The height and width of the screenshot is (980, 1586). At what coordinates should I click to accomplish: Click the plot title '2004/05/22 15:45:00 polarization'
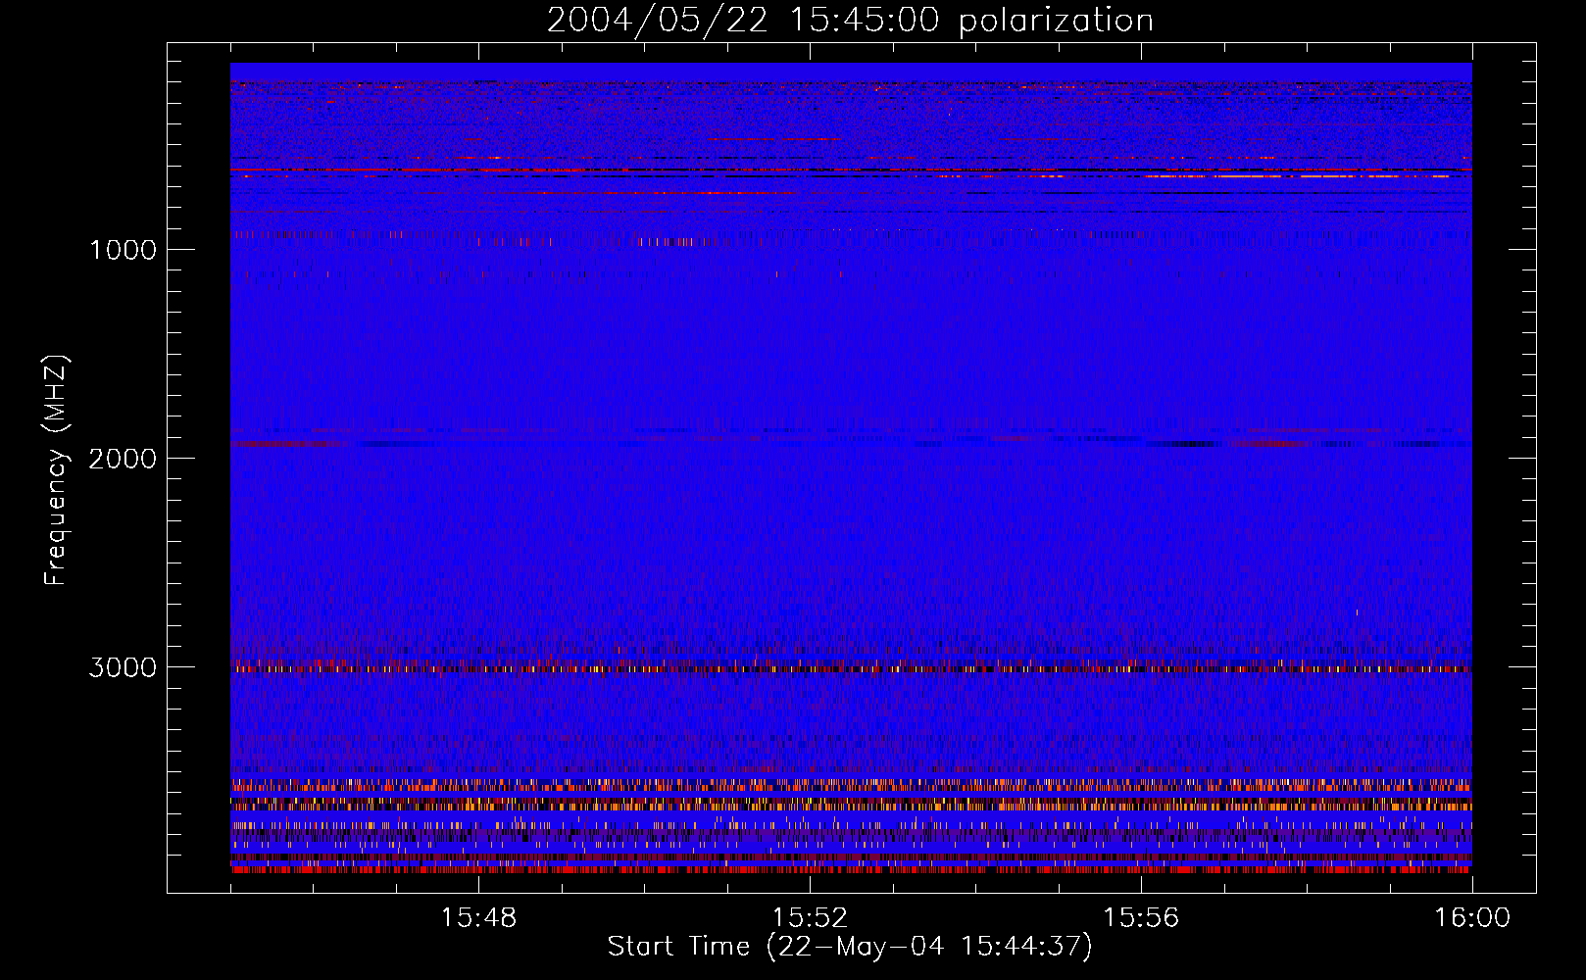850,21
